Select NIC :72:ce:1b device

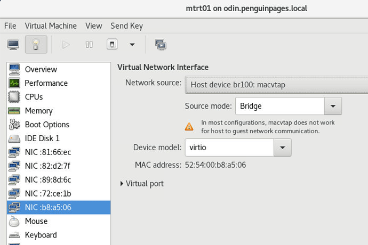[59, 194]
